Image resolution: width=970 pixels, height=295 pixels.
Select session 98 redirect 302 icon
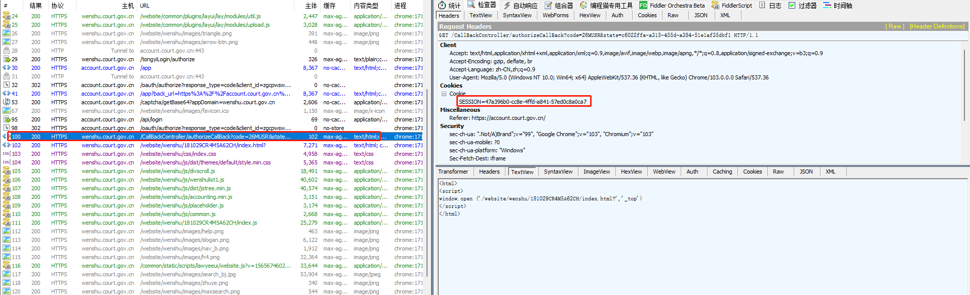[7, 128]
